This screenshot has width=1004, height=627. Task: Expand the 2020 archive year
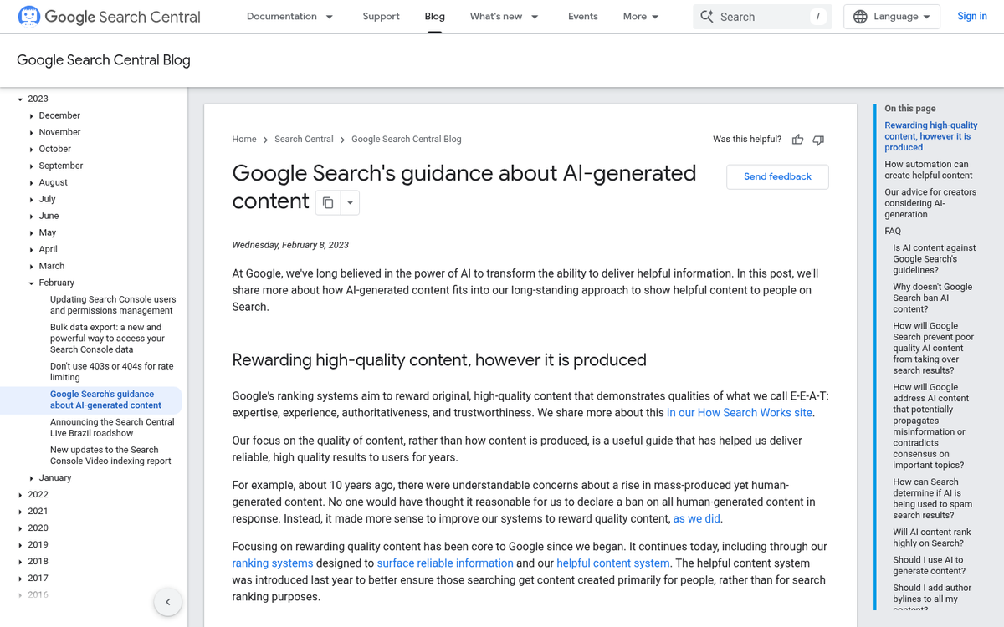[20, 528]
